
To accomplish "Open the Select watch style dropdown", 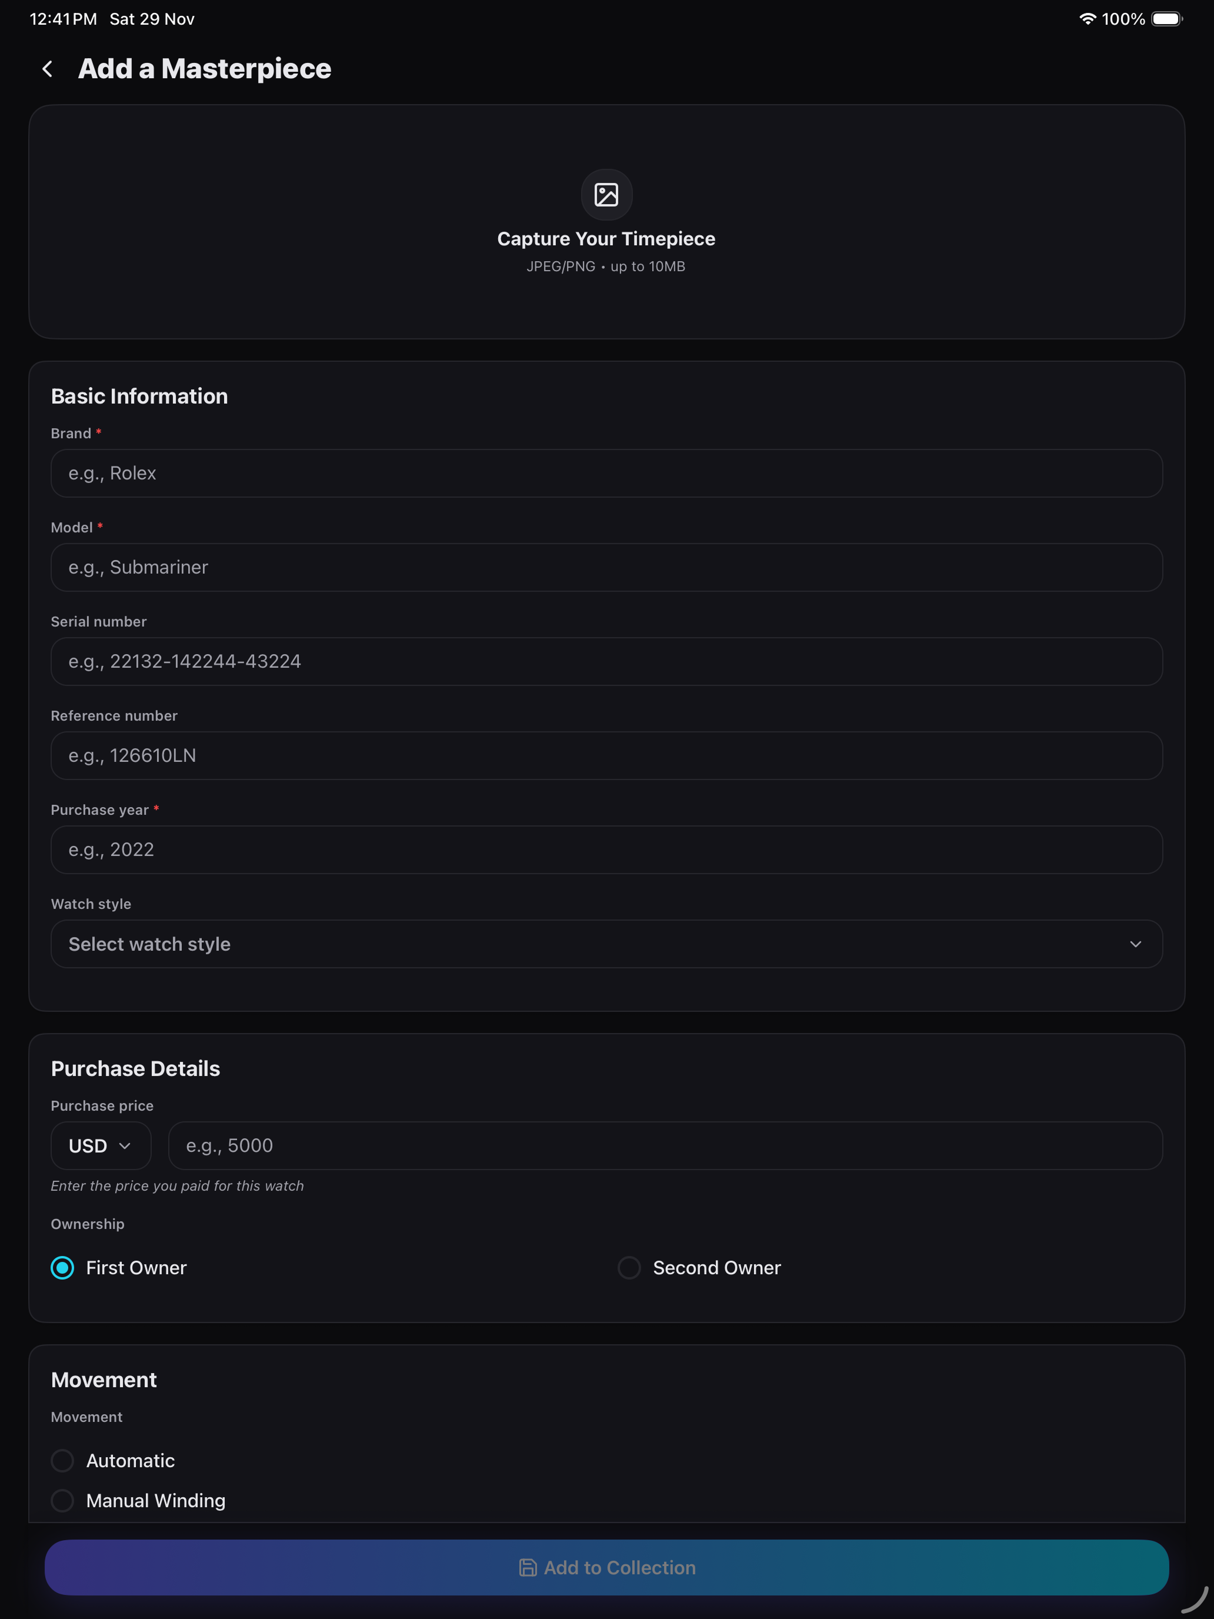I will click(606, 944).
